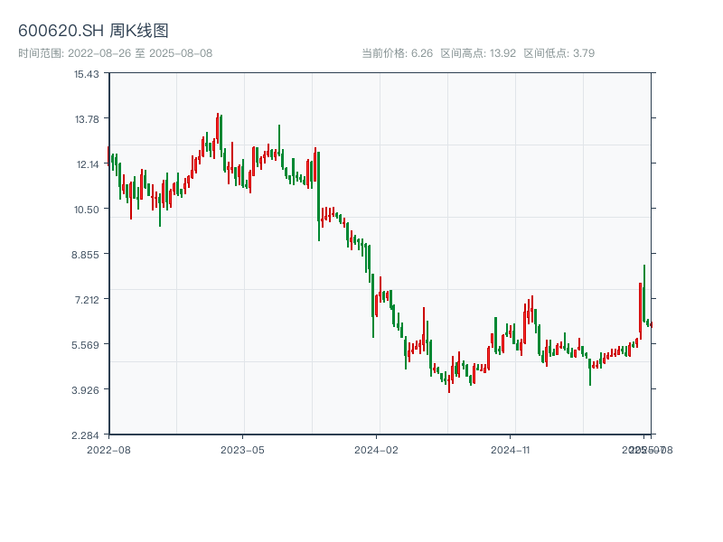Select the 12.14 y-axis tick label
This screenshot has height=542, width=723.
click(x=87, y=164)
